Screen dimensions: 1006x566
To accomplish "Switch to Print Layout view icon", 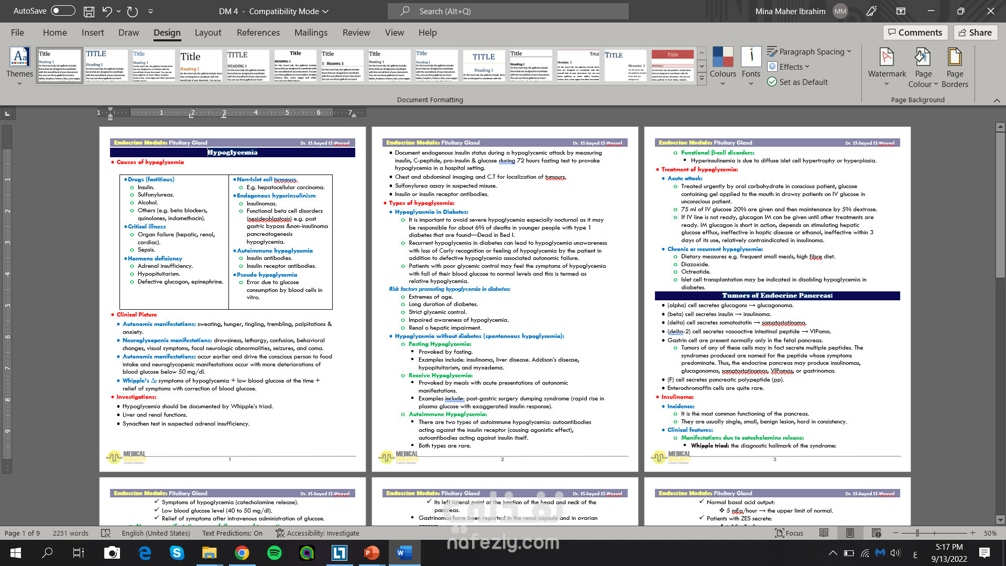I will [x=850, y=533].
